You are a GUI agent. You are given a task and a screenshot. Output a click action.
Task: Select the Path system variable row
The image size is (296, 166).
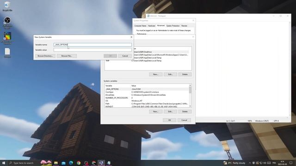147,104
